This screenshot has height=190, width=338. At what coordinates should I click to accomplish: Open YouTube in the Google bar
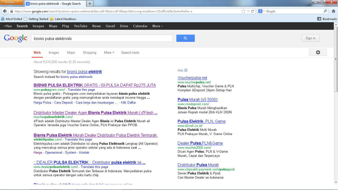(x=81, y=26)
